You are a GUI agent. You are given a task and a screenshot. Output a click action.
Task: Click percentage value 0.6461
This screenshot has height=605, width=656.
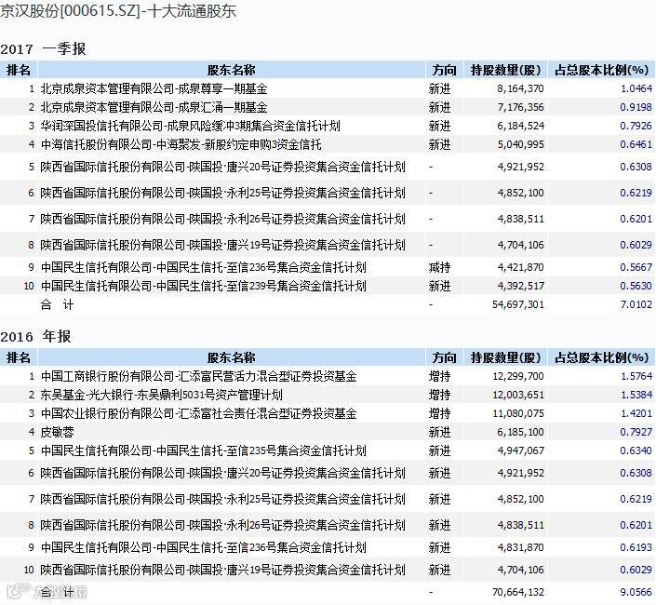point(636,145)
